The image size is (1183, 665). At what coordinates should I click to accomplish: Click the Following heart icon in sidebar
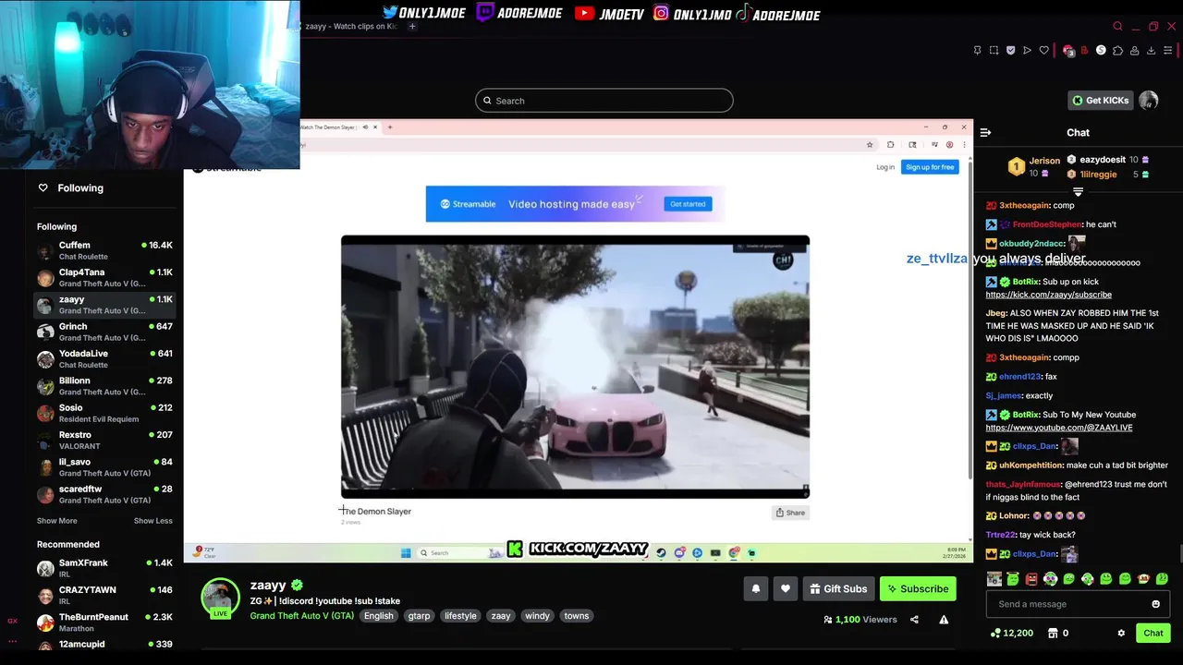pos(43,187)
